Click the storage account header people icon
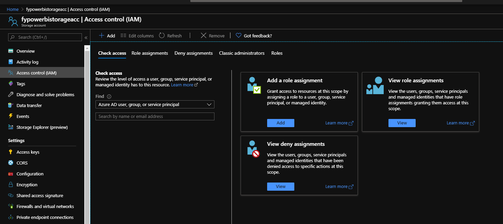 (13, 21)
